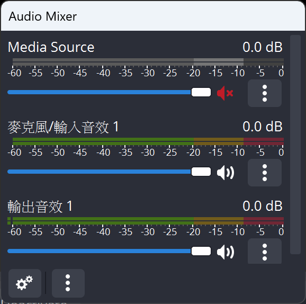Click the Media Source volume slider handle
The height and width of the screenshot is (304, 306).
[201, 92]
